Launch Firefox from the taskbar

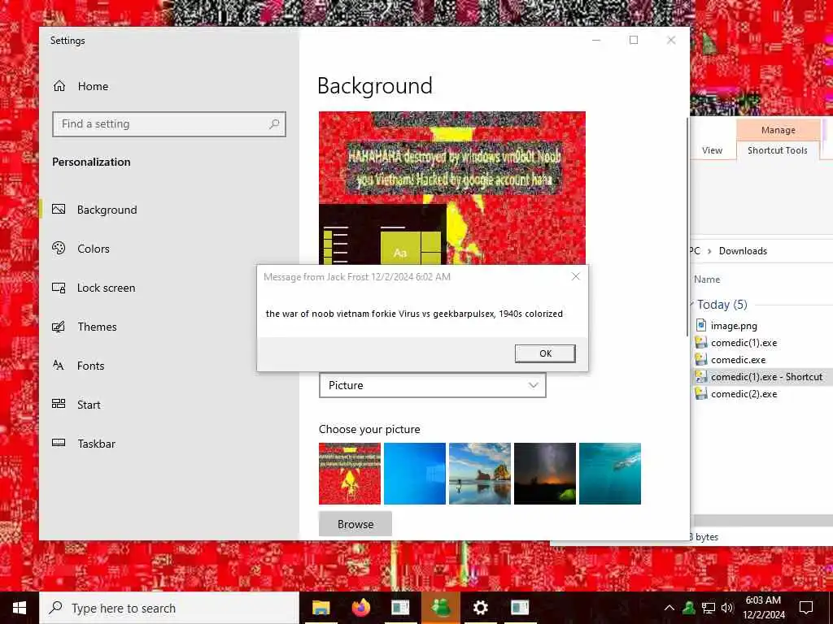[360, 608]
